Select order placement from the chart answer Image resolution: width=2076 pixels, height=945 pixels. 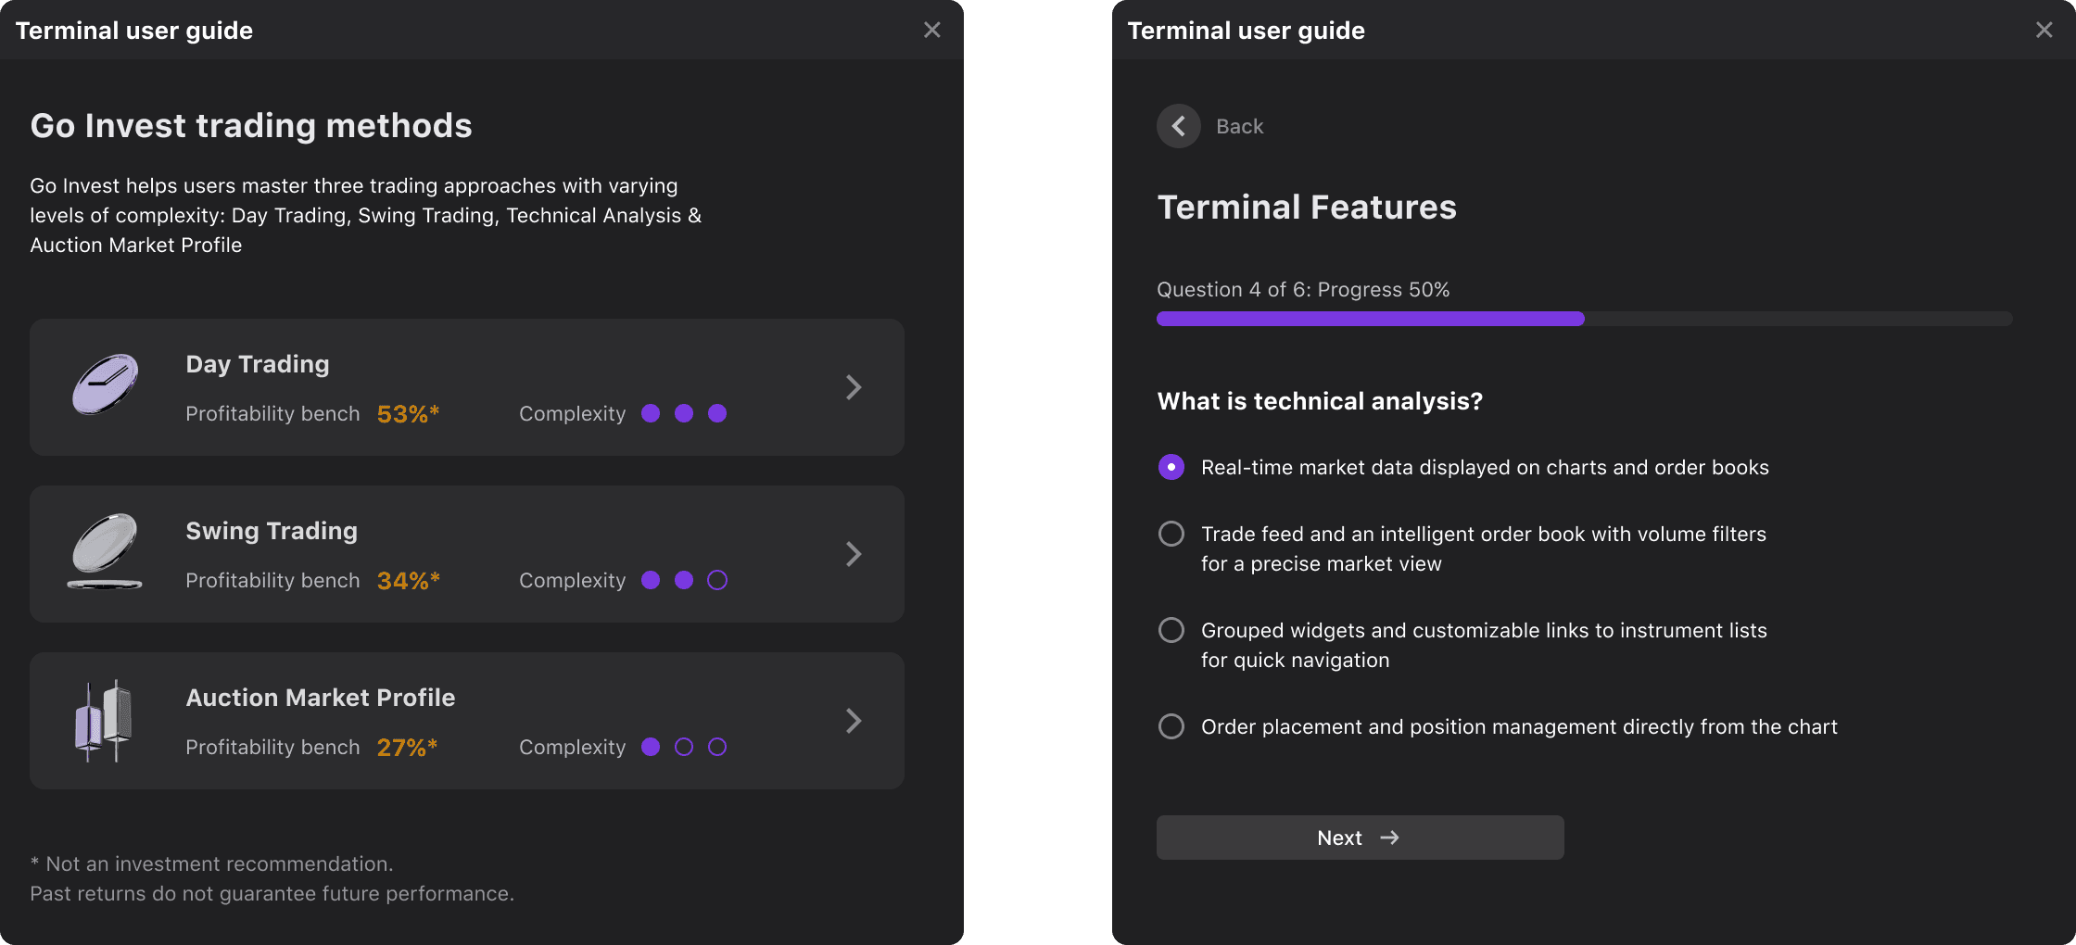click(1171, 726)
